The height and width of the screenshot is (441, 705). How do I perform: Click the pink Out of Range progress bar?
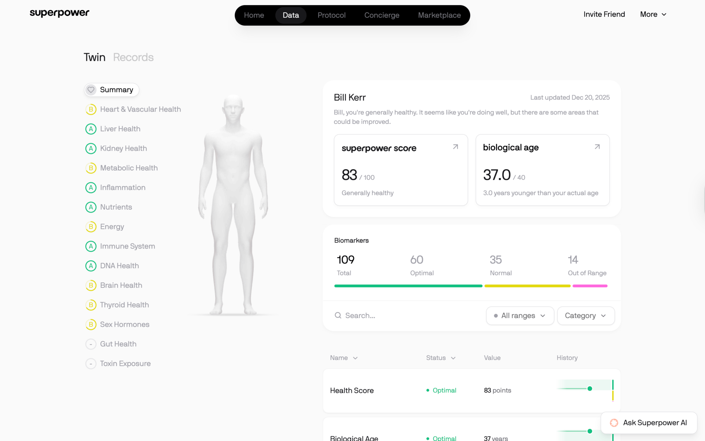(x=590, y=286)
